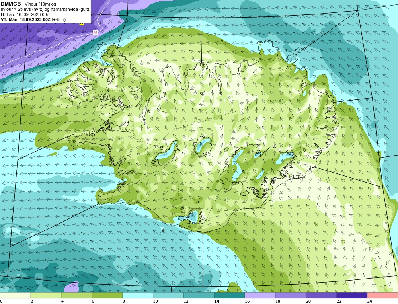Click the pink above-24 m/s legend swatch
The image size is (398, 304).
tap(383, 296)
